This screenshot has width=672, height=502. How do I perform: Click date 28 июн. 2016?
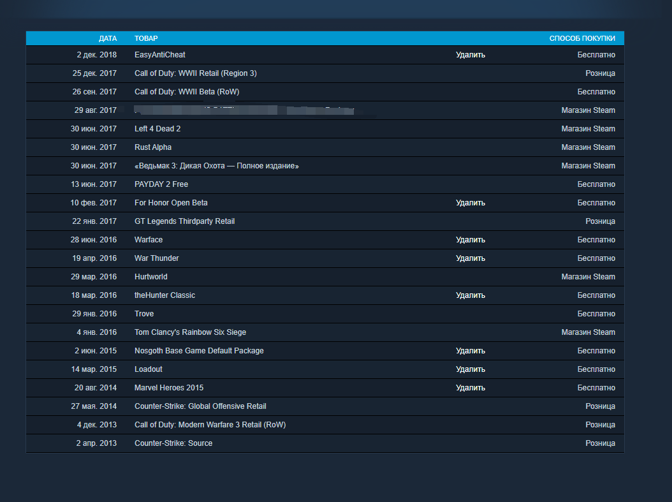click(94, 240)
